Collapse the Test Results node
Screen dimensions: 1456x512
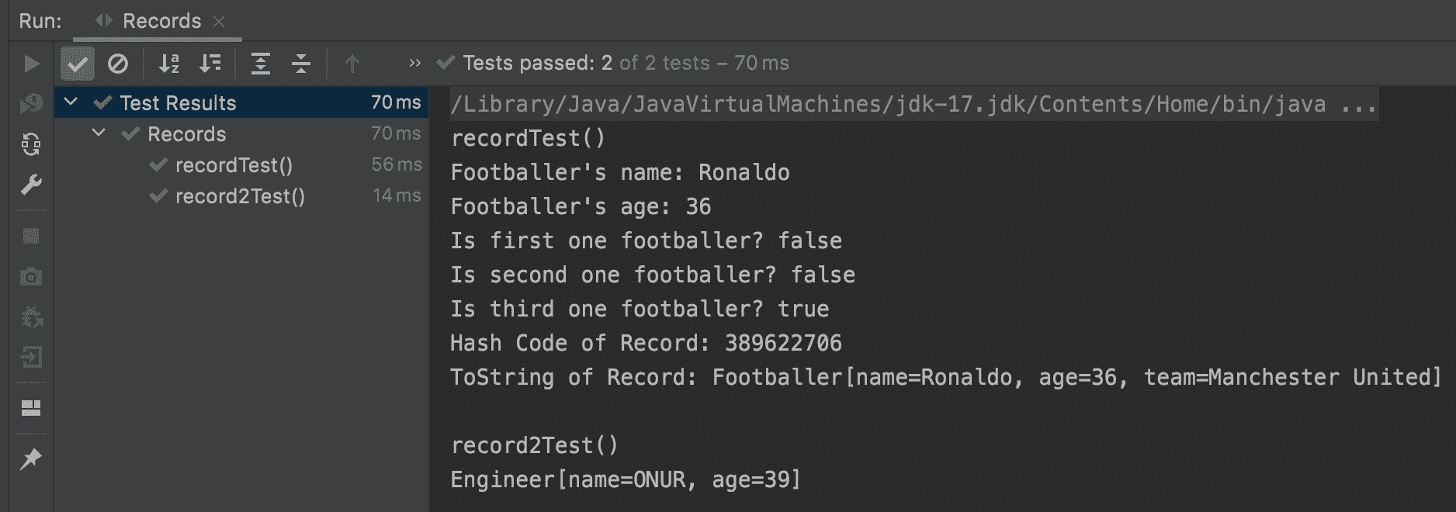(71, 102)
